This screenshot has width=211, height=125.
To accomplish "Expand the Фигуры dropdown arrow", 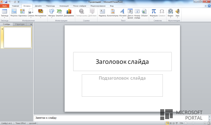I will [x=51, y=18].
